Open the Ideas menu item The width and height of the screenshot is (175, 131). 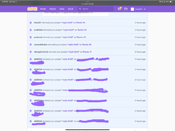(x=62, y=9)
